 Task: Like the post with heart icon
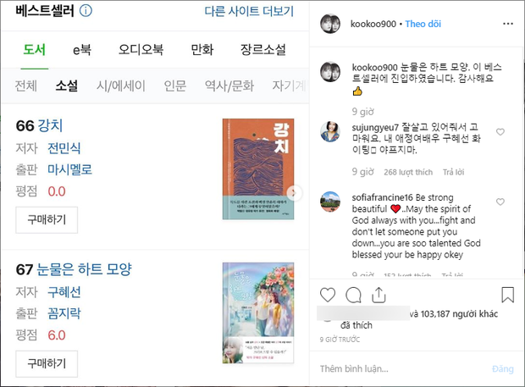(328, 295)
